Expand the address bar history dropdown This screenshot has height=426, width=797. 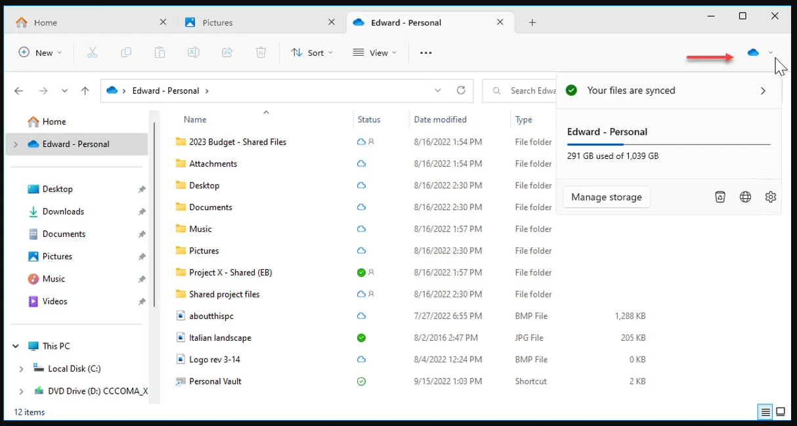point(438,91)
